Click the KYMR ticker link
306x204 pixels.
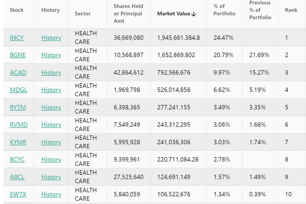pyautogui.click(x=18, y=142)
